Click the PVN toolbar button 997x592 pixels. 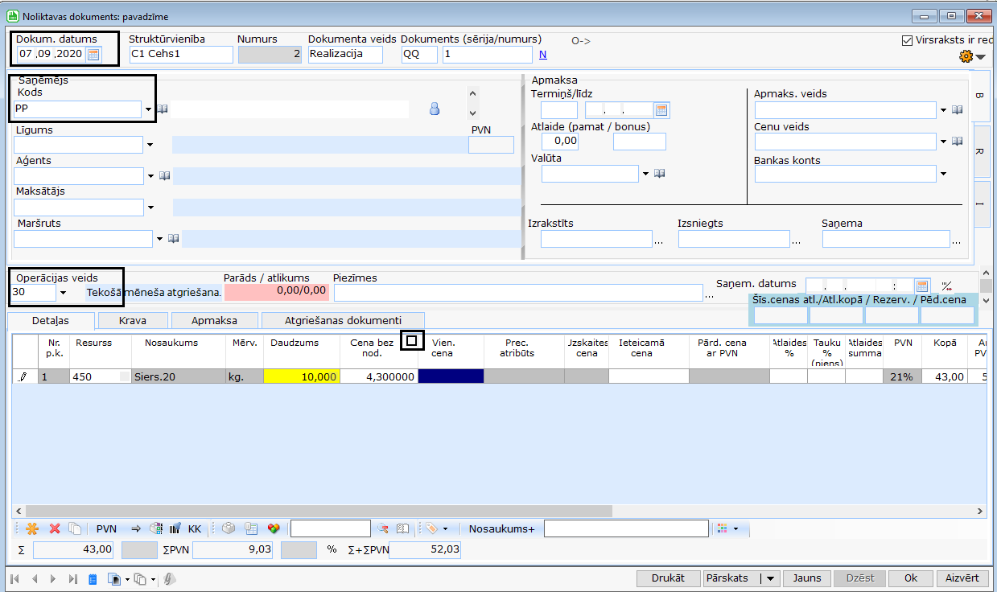106,529
